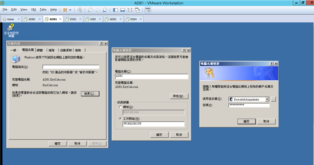Open the power options dropdown arrow
Image resolution: width=314 pixels, height=165 pixels.
pos(70,10)
